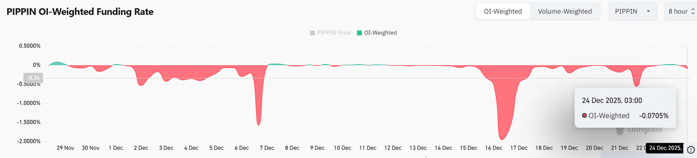
Task: Click the 16 Dec x-axis date label
Action: (x=494, y=148)
